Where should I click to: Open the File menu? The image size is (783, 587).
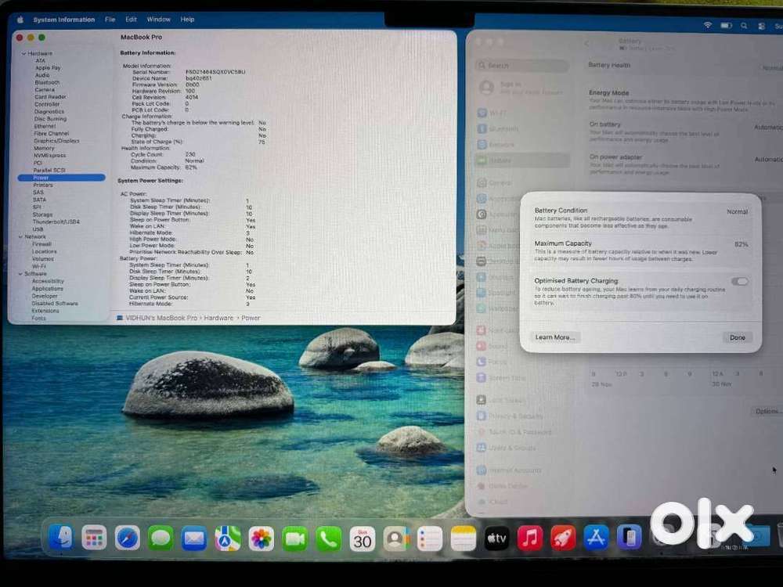(110, 20)
